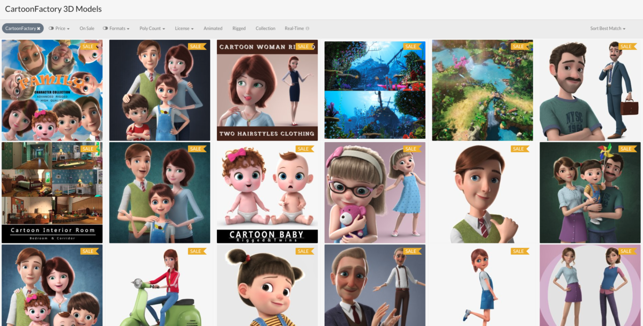
Task: Enable the Animated filter
Action: pyautogui.click(x=213, y=28)
